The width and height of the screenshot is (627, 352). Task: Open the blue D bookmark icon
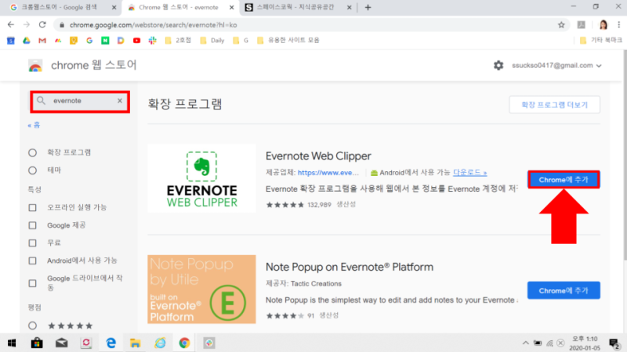click(x=121, y=41)
